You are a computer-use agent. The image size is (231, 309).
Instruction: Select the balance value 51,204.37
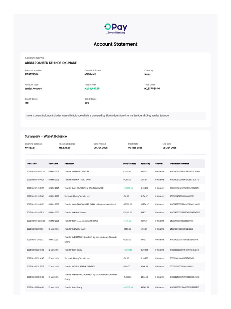point(144,188)
